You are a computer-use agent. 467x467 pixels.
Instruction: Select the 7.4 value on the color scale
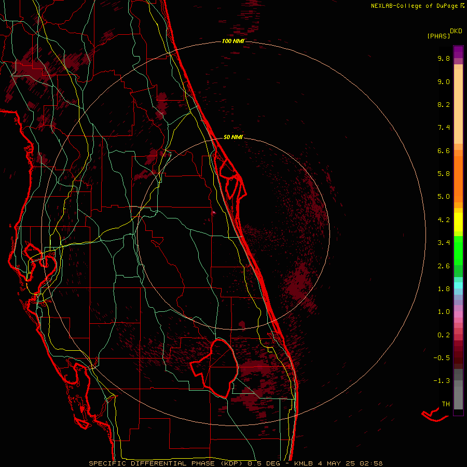click(x=444, y=128)
